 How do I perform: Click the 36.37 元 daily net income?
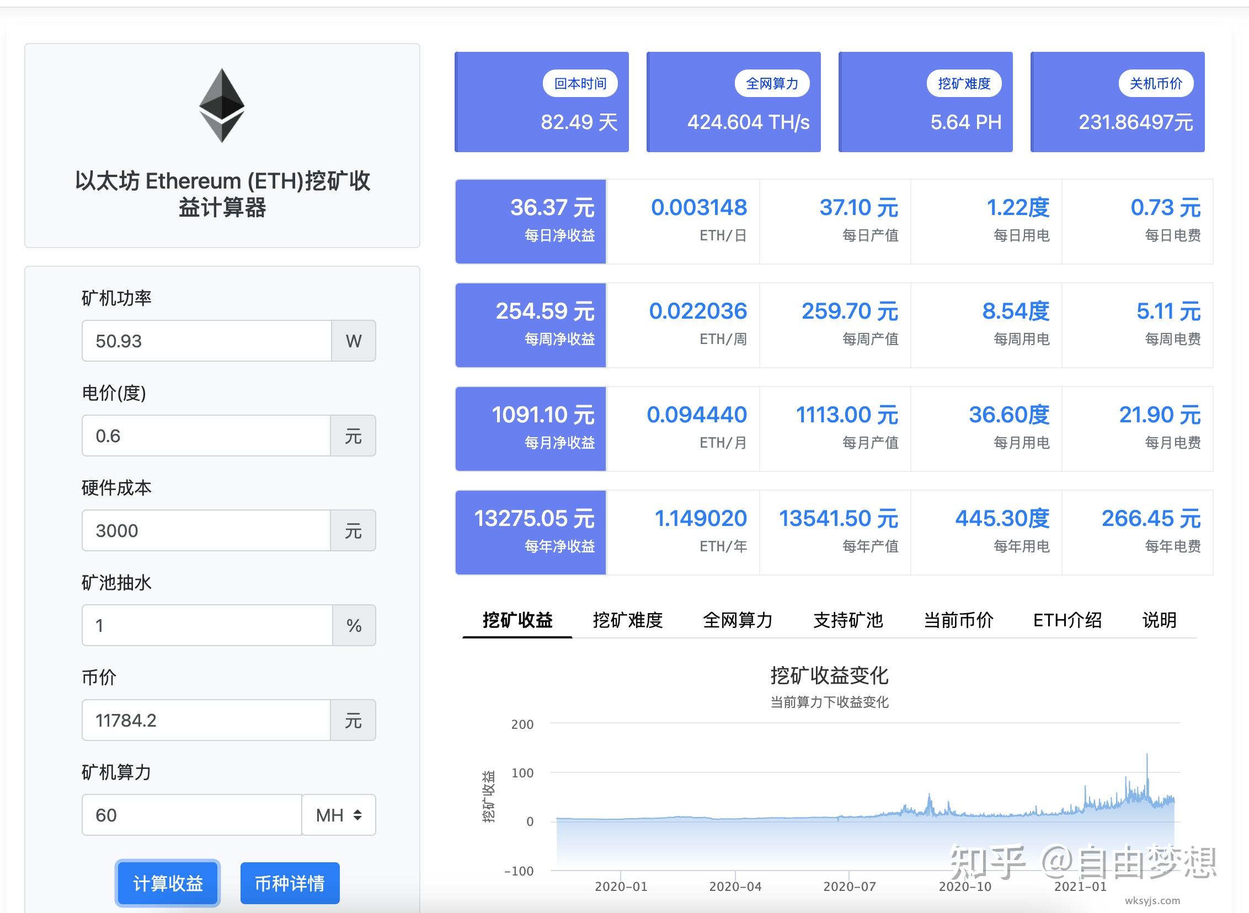(x=552, y=208)
